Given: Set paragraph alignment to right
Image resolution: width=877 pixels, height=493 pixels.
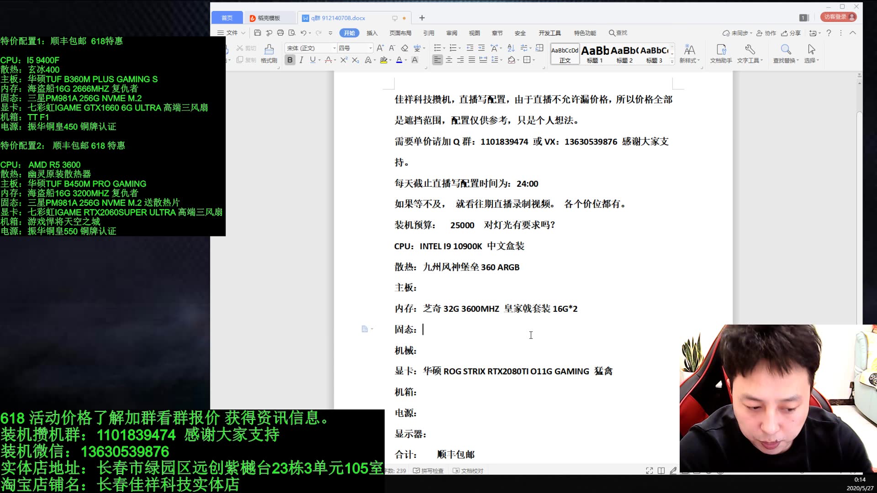Looking at the screenshot, I should (460, 60).
